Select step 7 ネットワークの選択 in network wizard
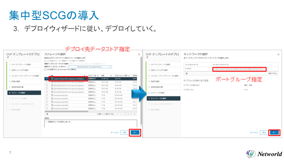The image size is (284, 160). click(164, 98)
